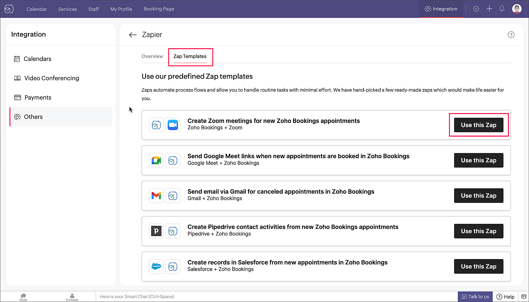Click the back arrow next to Zapier

133,35
